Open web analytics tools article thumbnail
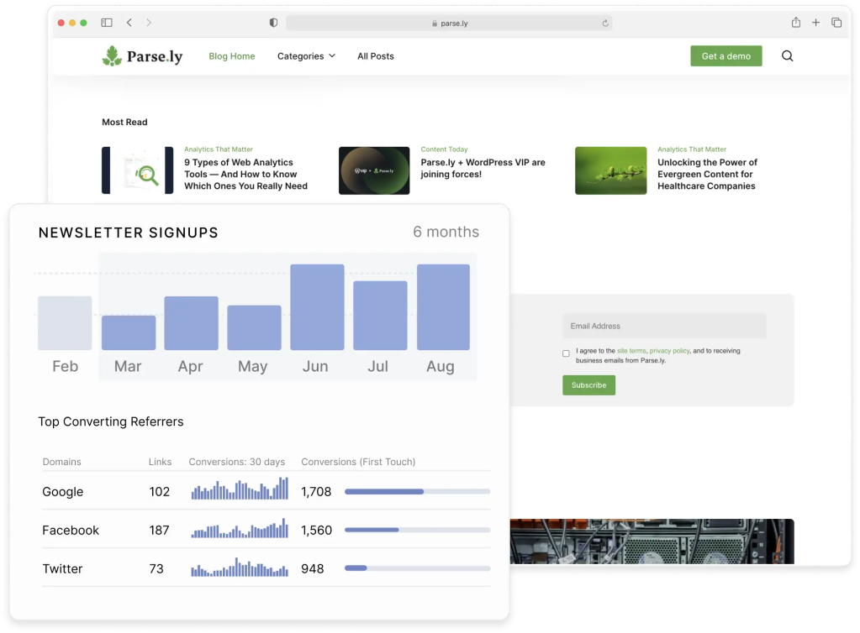 tap(138, 170)
